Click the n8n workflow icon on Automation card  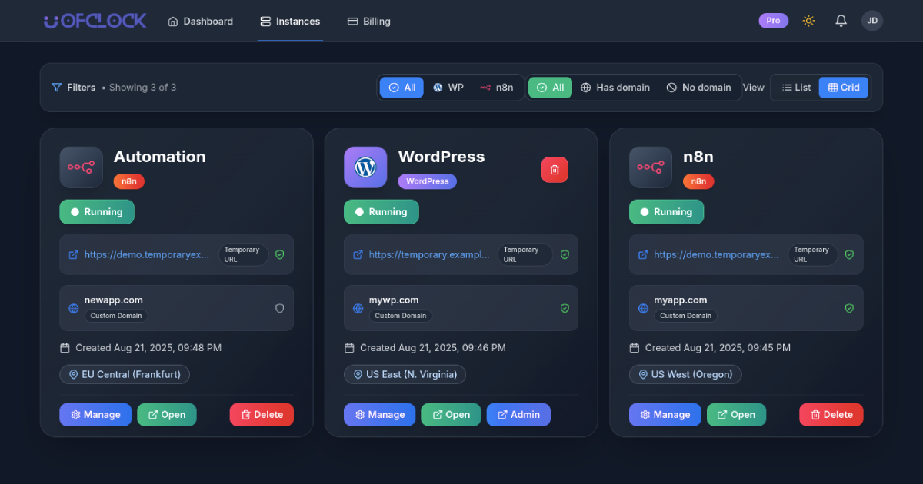(x=81, y=167)
